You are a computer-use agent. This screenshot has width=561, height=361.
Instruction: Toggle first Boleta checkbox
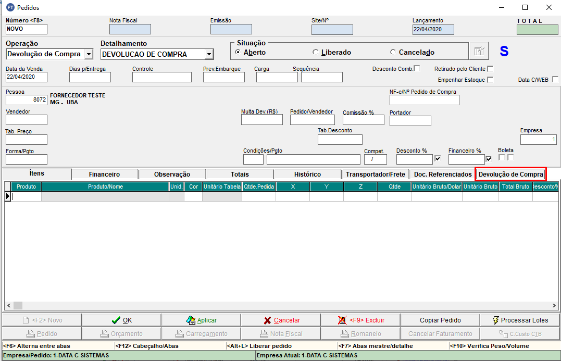[x=502, y=157]
